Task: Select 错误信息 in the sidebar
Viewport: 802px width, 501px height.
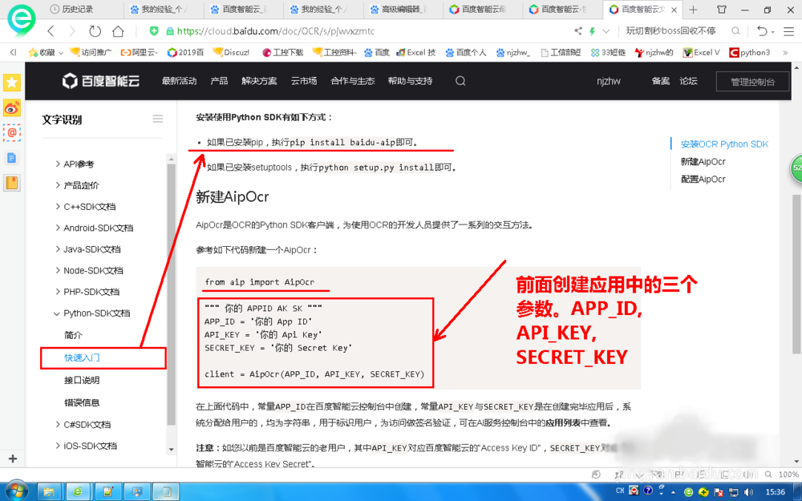Action: [x=82, y=403]
